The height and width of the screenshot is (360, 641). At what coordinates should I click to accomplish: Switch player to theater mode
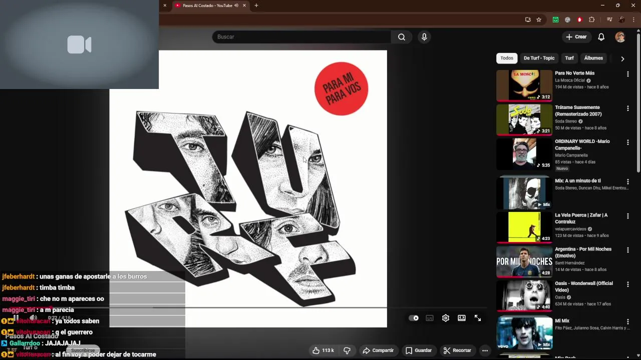462,318
